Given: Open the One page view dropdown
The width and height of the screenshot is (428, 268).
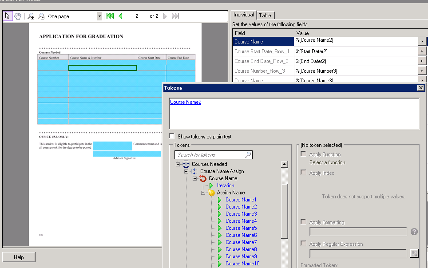Looking at the screenshot, I should (x=99, y=16).
